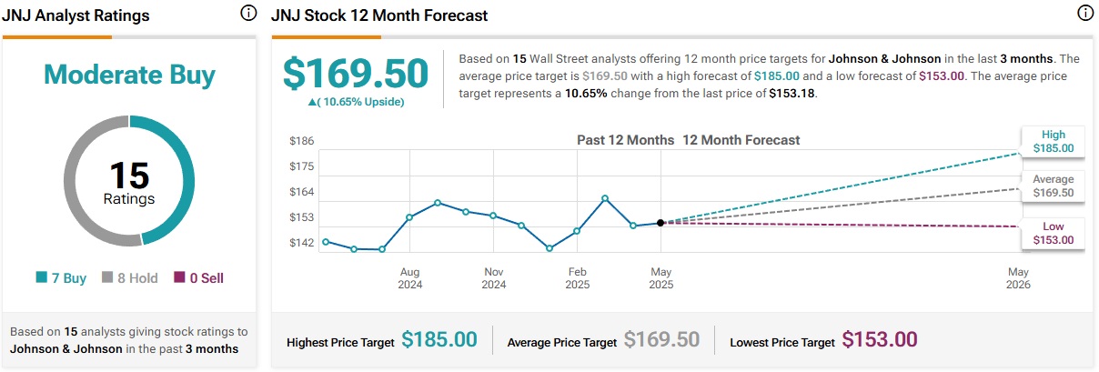This screenshot has height=372, width=1099.
Task: Click the teal Buy legend square
Action: 41,278
